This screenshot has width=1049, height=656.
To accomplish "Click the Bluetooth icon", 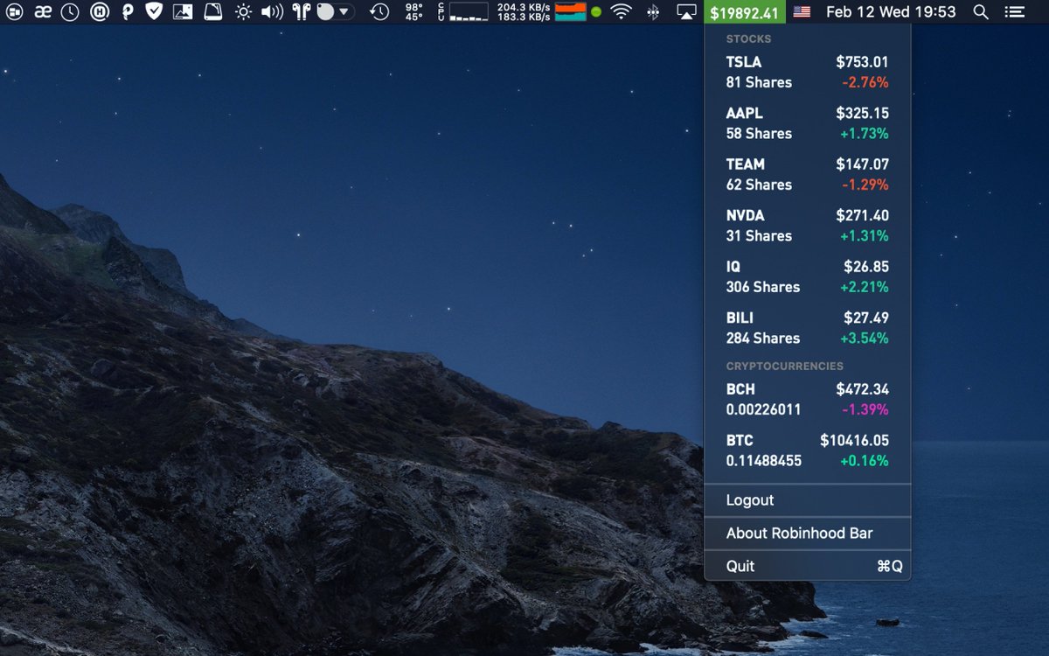I will click(652, 12).
